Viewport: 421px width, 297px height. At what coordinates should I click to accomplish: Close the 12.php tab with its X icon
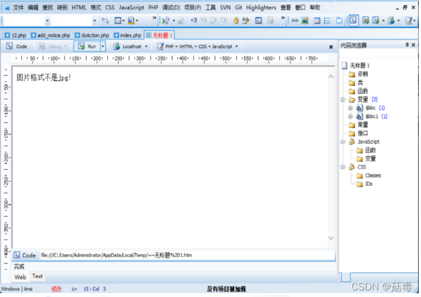[7, 35]
